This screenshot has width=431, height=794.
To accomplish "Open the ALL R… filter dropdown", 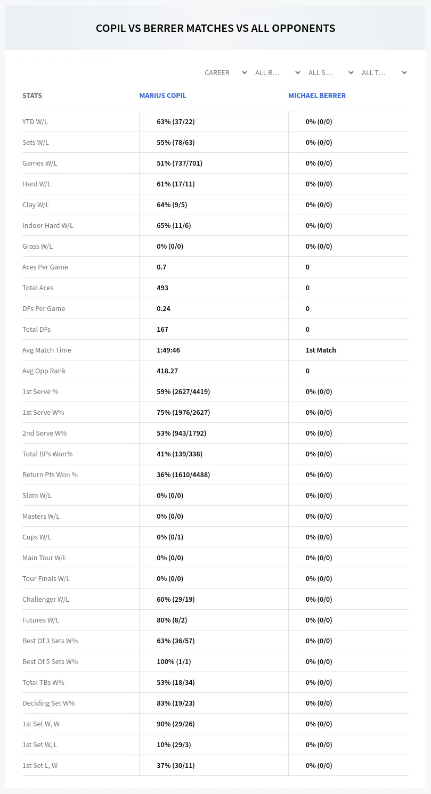I will (277, 72).
